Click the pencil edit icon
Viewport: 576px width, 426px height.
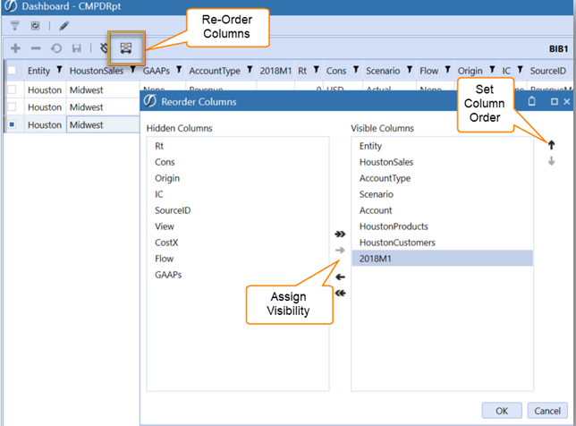64,26
